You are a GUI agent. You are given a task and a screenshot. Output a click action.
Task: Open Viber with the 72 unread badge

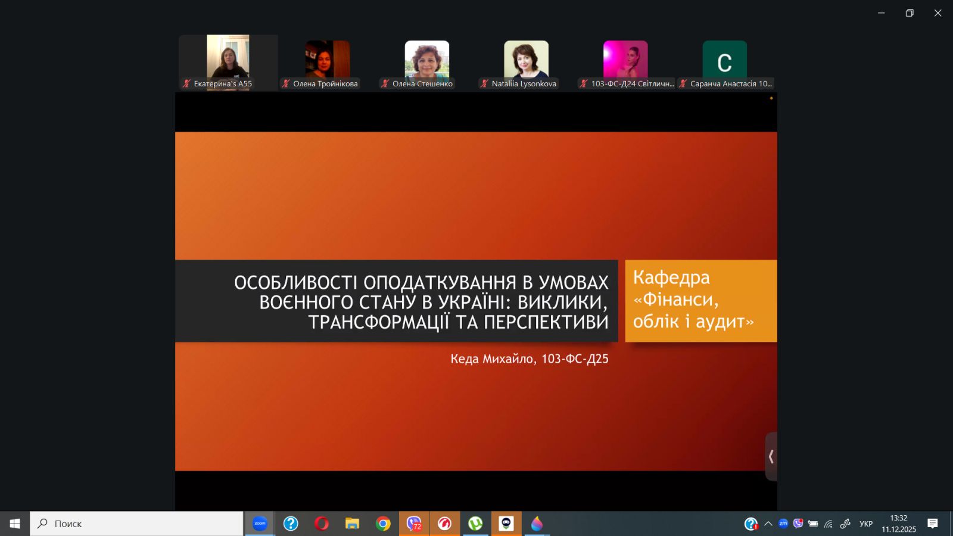pyautogui.click(x=414, y=523)
